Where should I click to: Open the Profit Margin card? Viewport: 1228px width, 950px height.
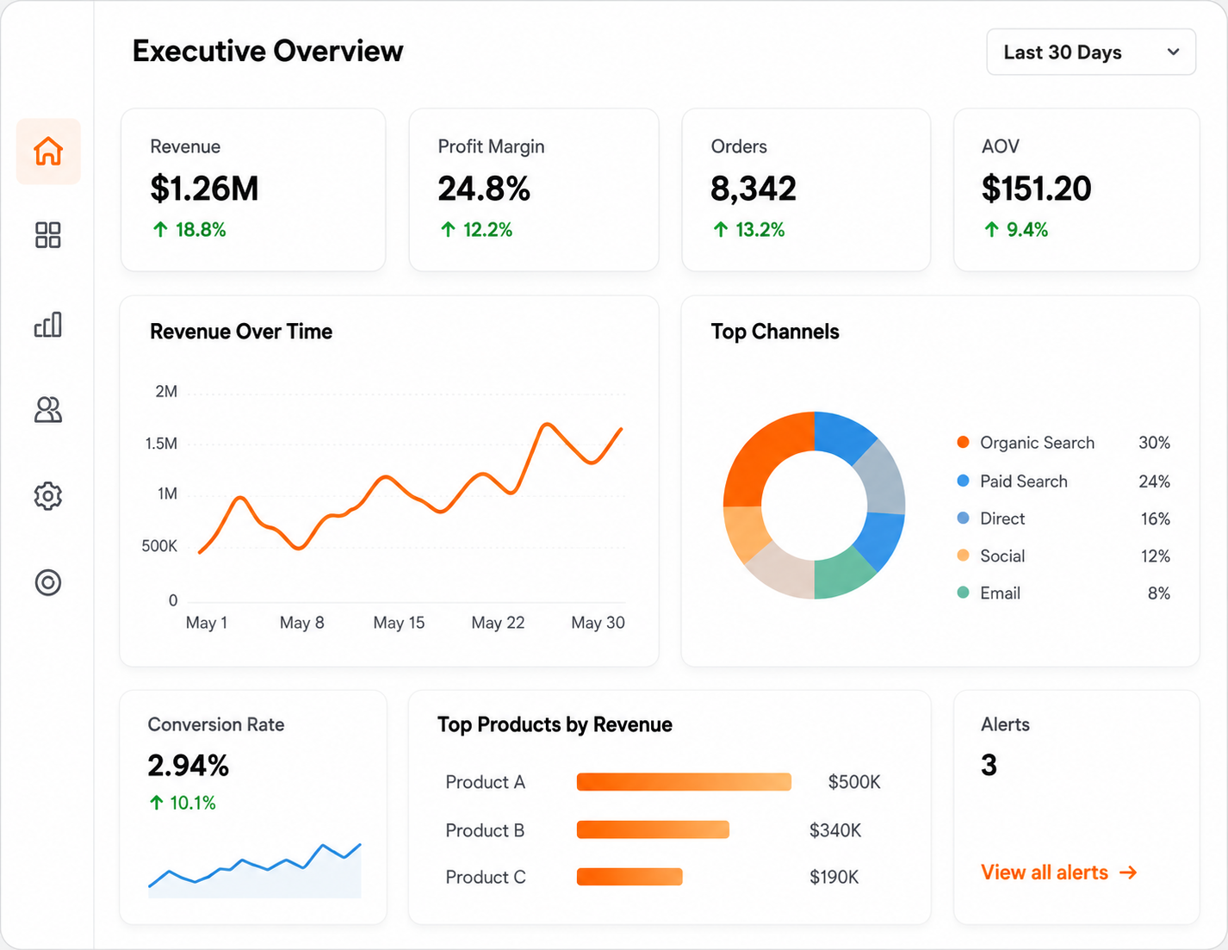534,189
